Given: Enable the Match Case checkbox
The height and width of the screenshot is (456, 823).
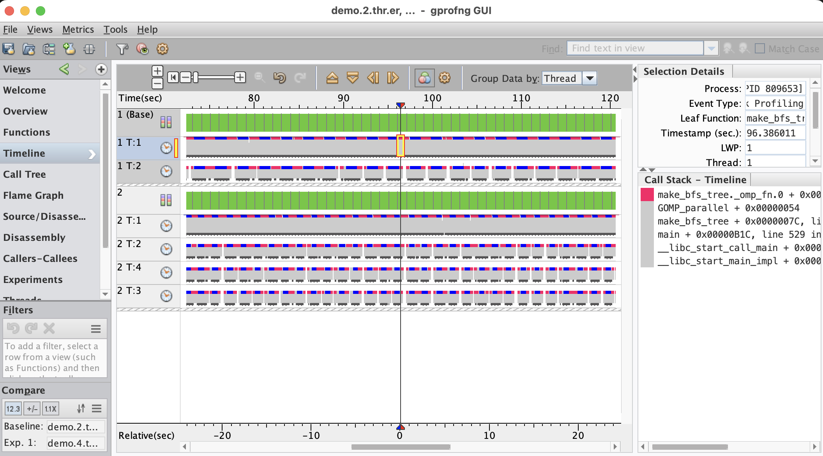Looking at the screenshot, I should click(759, 49).
